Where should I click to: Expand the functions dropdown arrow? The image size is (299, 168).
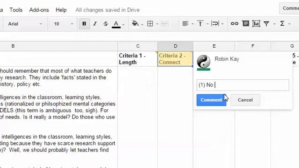[x=289, y=24]
